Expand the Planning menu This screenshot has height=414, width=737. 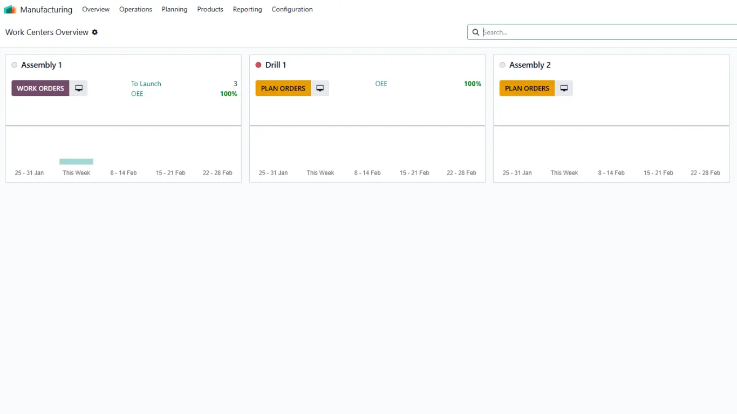pos(174,10)
